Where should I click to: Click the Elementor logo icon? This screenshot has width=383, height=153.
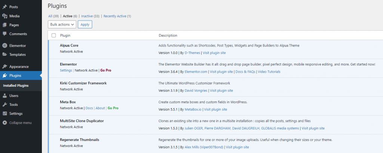(x=4, y=46)
